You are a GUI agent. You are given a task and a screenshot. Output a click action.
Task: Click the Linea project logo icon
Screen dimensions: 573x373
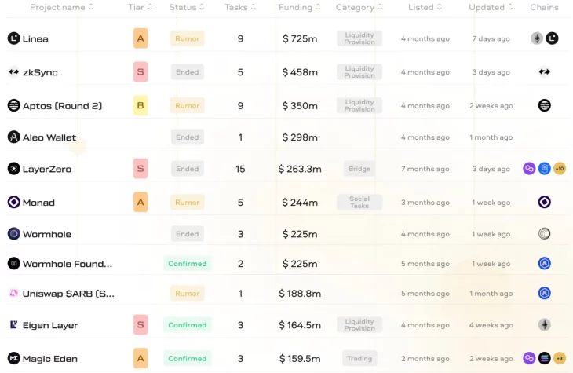(x=13, y=38)
